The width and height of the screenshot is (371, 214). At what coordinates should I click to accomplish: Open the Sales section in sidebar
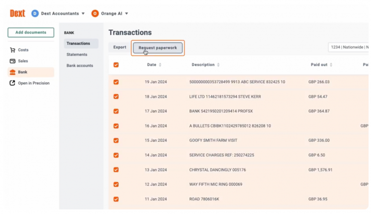(x=31, y=61)
